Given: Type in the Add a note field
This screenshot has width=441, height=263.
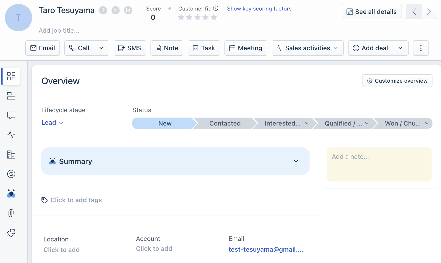Looking at the screenshot, I should (379, 164).
